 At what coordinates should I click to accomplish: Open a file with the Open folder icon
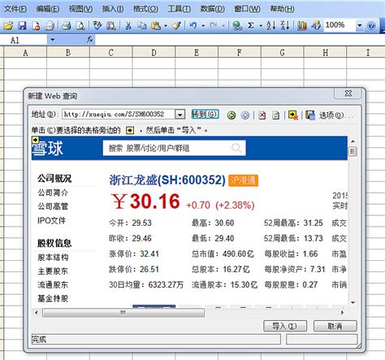point(8,26)
